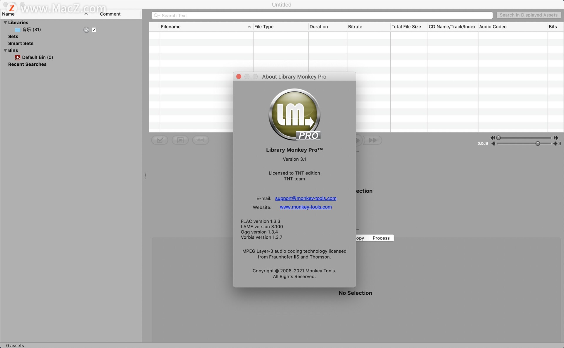The width and height of the screenshot is (564, 348).
Task: Click the image/thumbnail view icon
Action: tap(180, 140)
